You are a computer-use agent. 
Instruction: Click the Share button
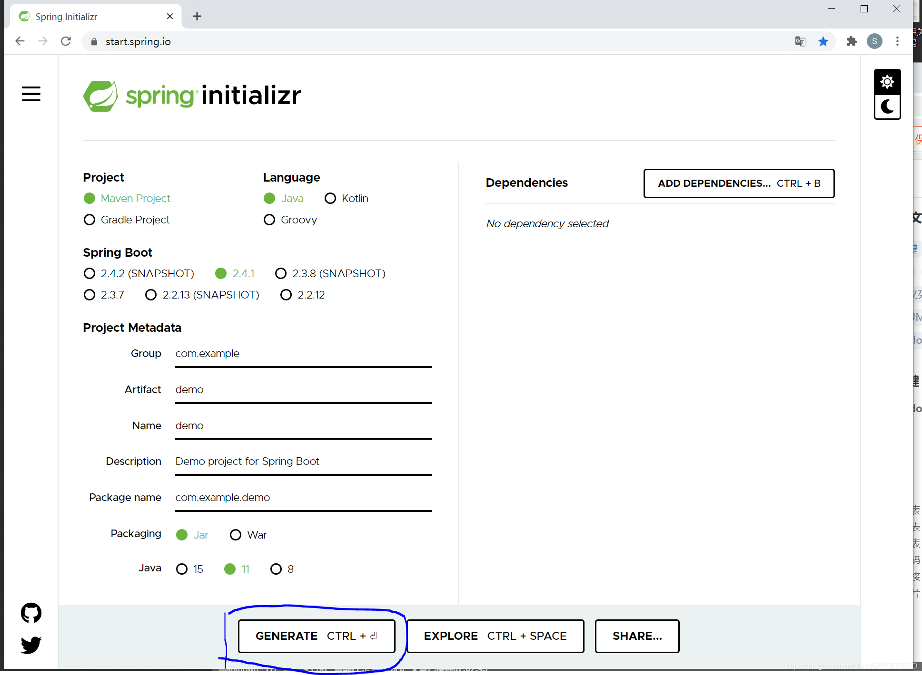point(637,636)
